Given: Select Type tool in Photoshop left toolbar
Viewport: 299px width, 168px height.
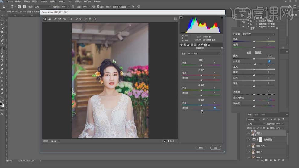Looking at the screenshot, I should pos(2,76).
